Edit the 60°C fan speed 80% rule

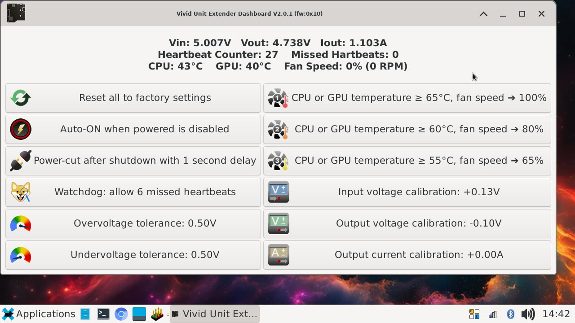coord(419,129)
